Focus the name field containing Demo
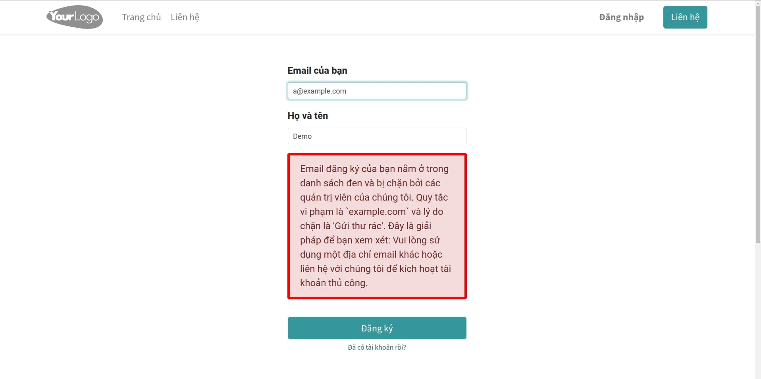 click(x=377, y=136)
